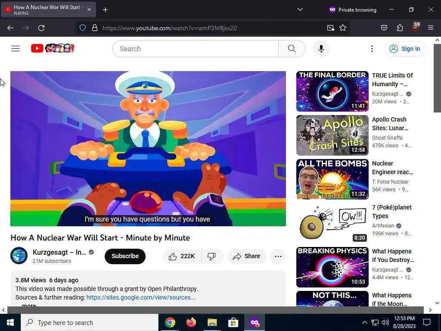Screen dimensions: 441x331
Task: Open Microsoft Store from the taskbar
Action: 233,322
